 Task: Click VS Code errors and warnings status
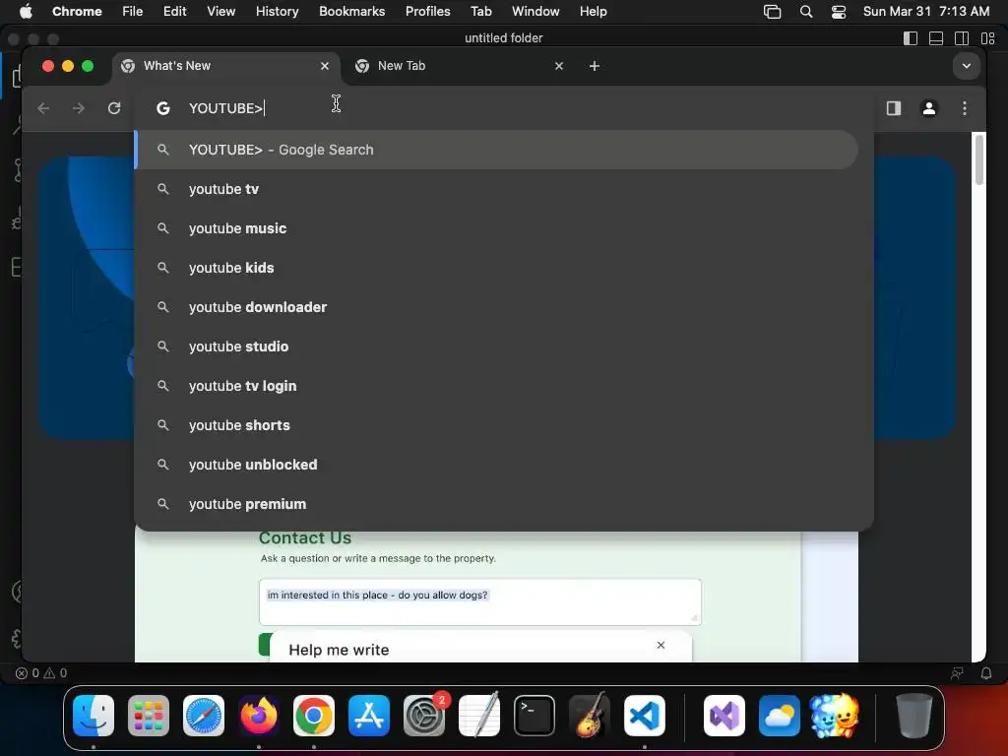pos(41,673)
